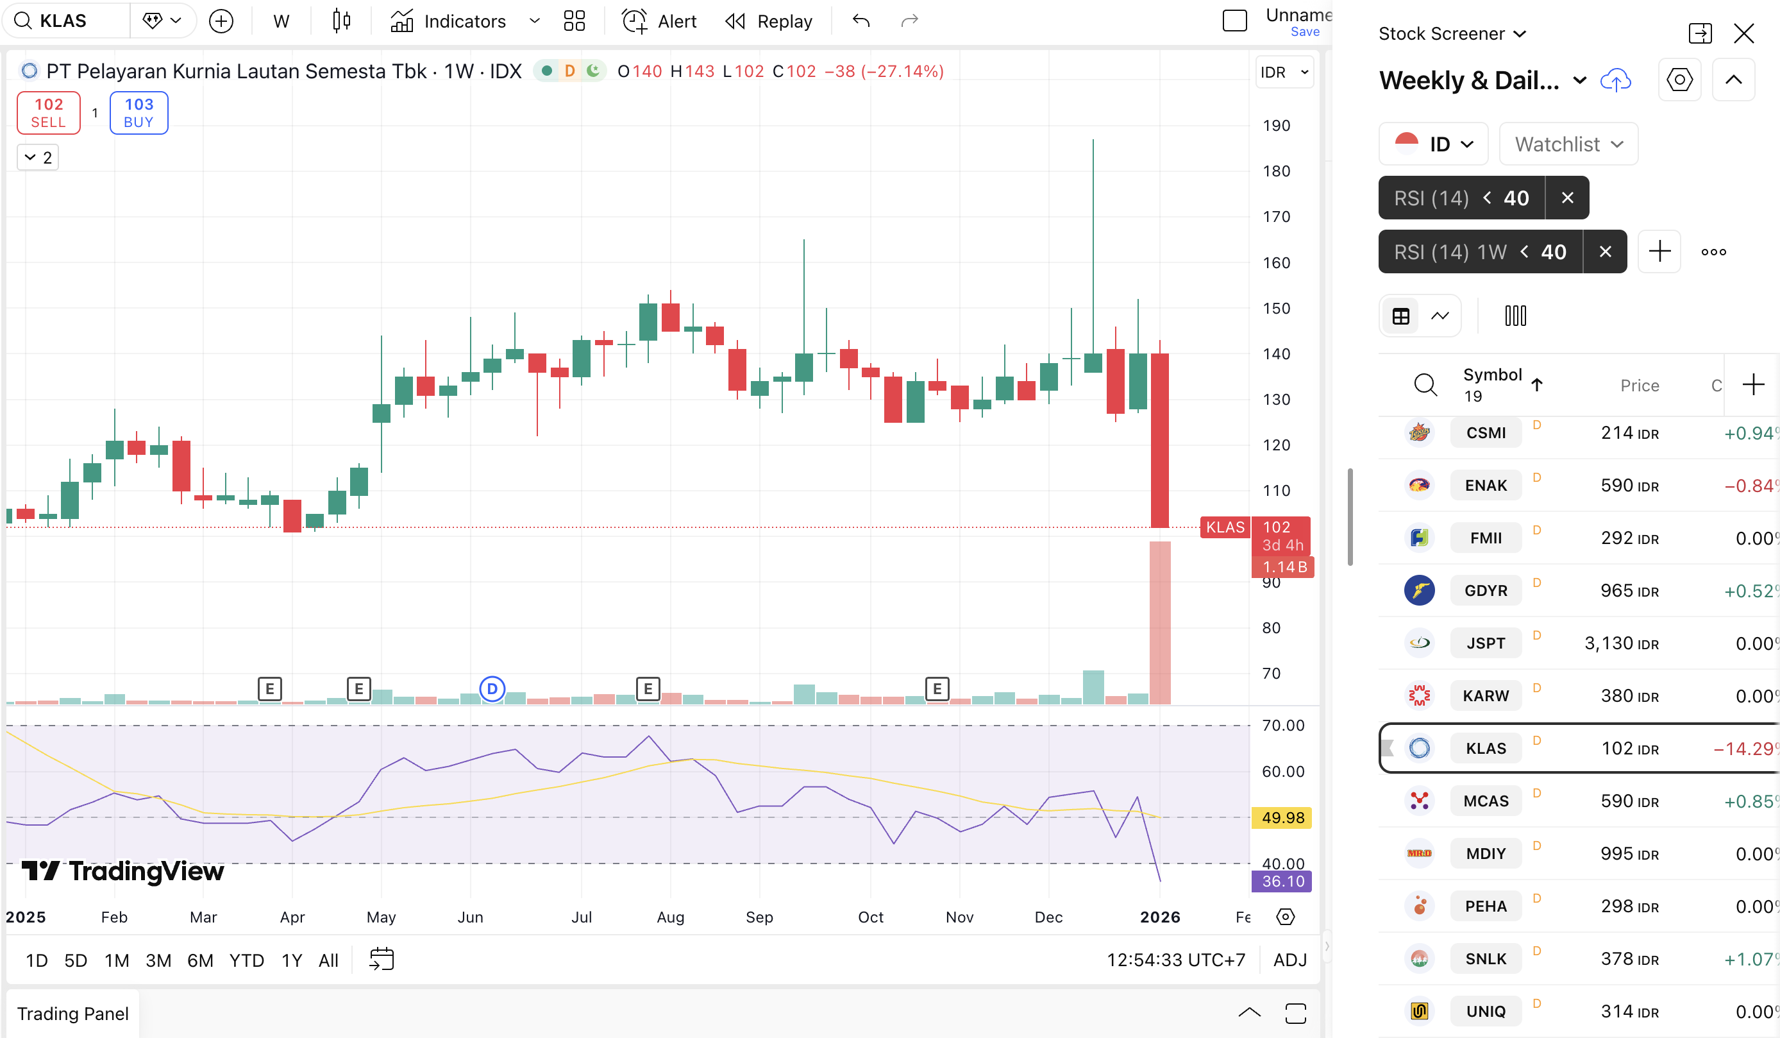Image resolution: width=1780 pixels, height=1038 pixels.
Task: Switch screener to chart view
Action: click(x=1440, y=316)
